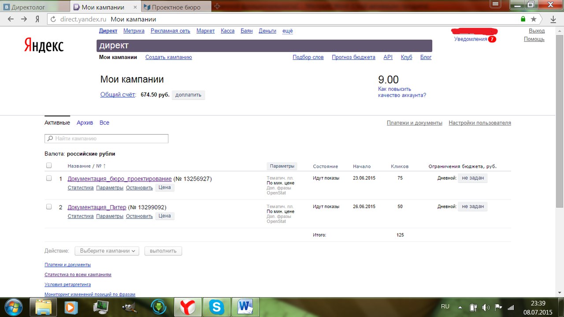Open the Создать кампанию link
The image size is (564, 317).
(x=169, y=57)
